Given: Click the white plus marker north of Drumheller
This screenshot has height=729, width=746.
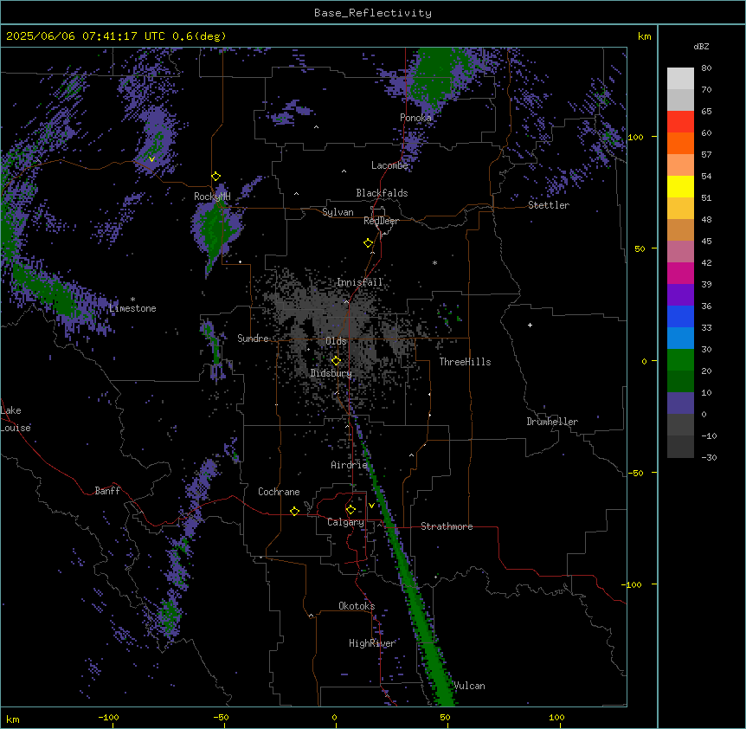Looking at the screenshot, I should (530, 325).
